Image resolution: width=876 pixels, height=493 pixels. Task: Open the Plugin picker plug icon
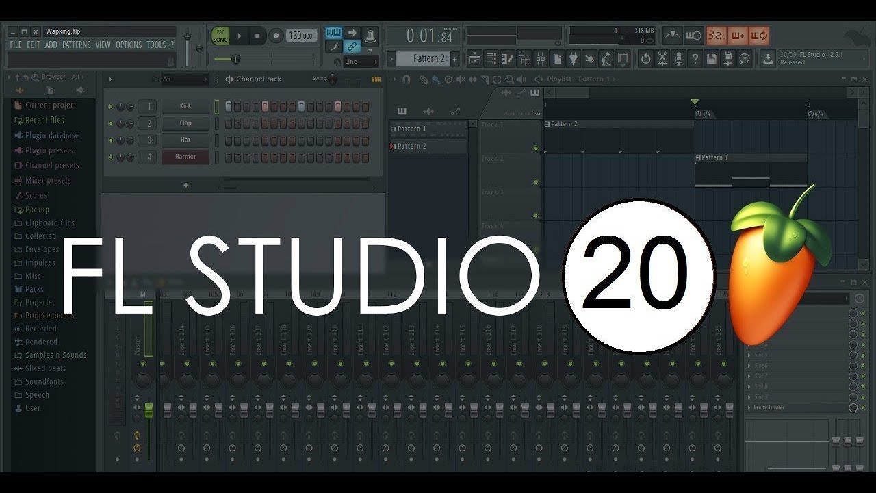(x=574, y=59)
